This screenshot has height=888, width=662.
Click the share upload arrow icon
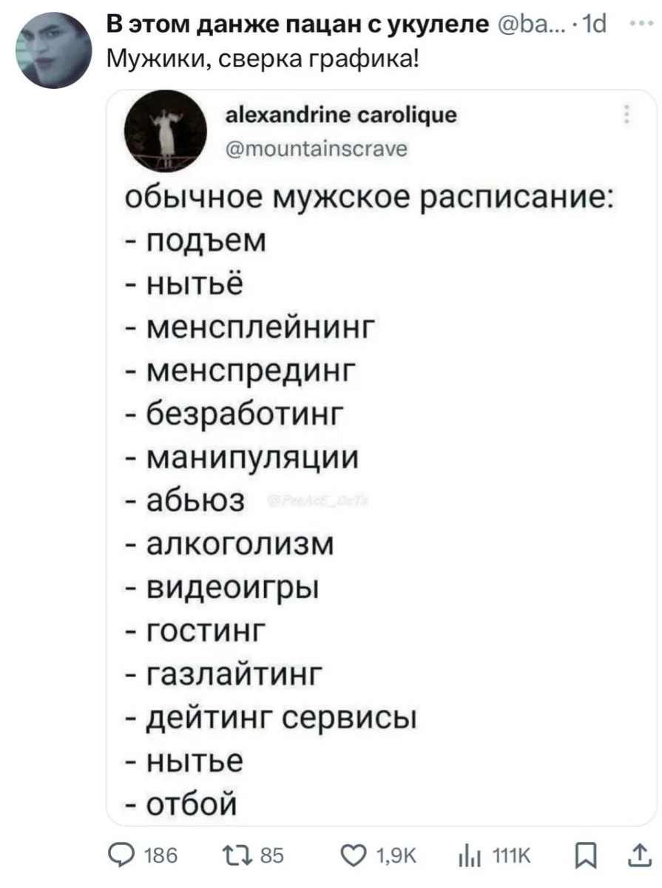point(637,860)
